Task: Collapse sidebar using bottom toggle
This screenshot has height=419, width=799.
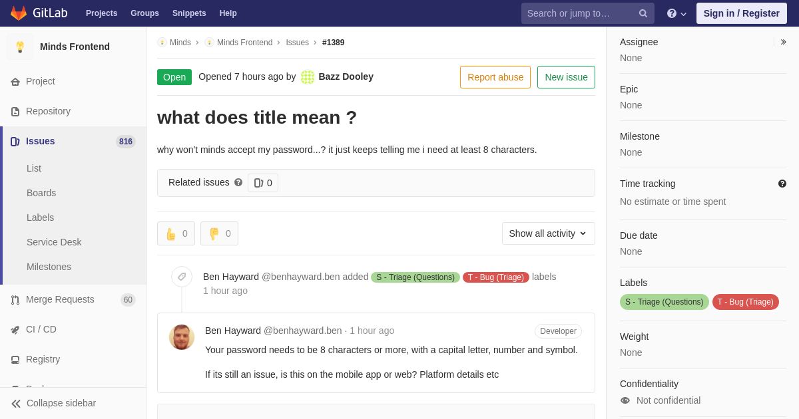Action: 54,403
